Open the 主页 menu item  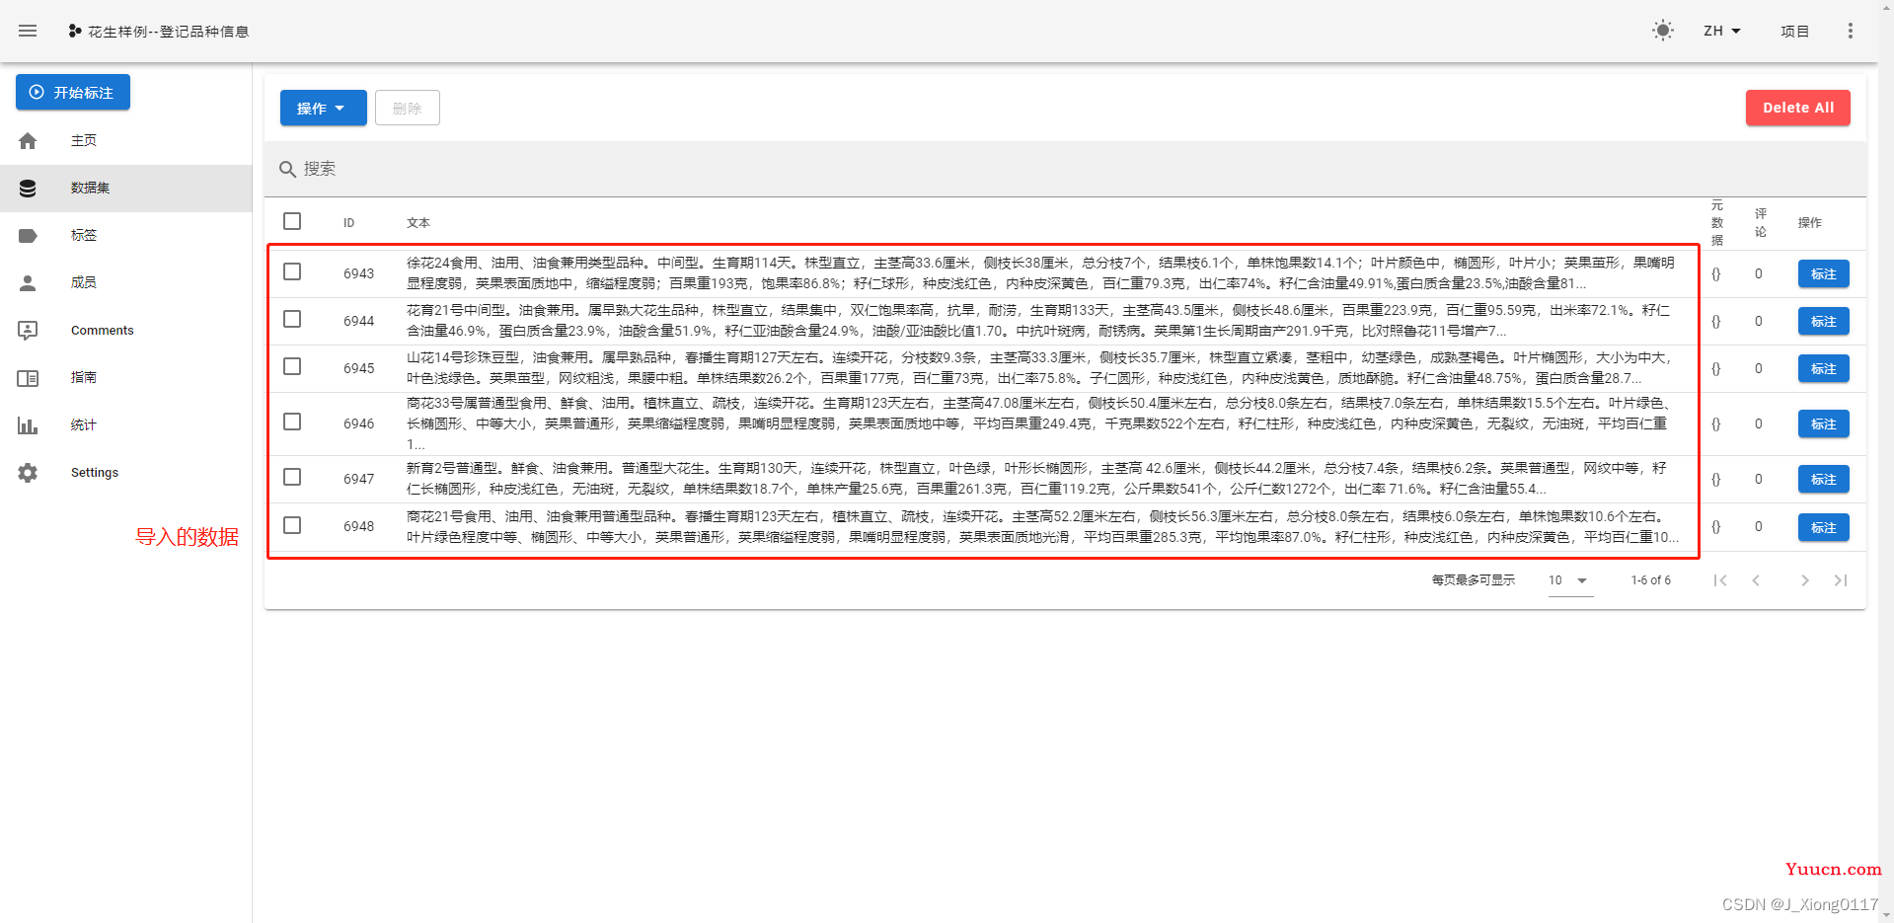coord(125,140)
